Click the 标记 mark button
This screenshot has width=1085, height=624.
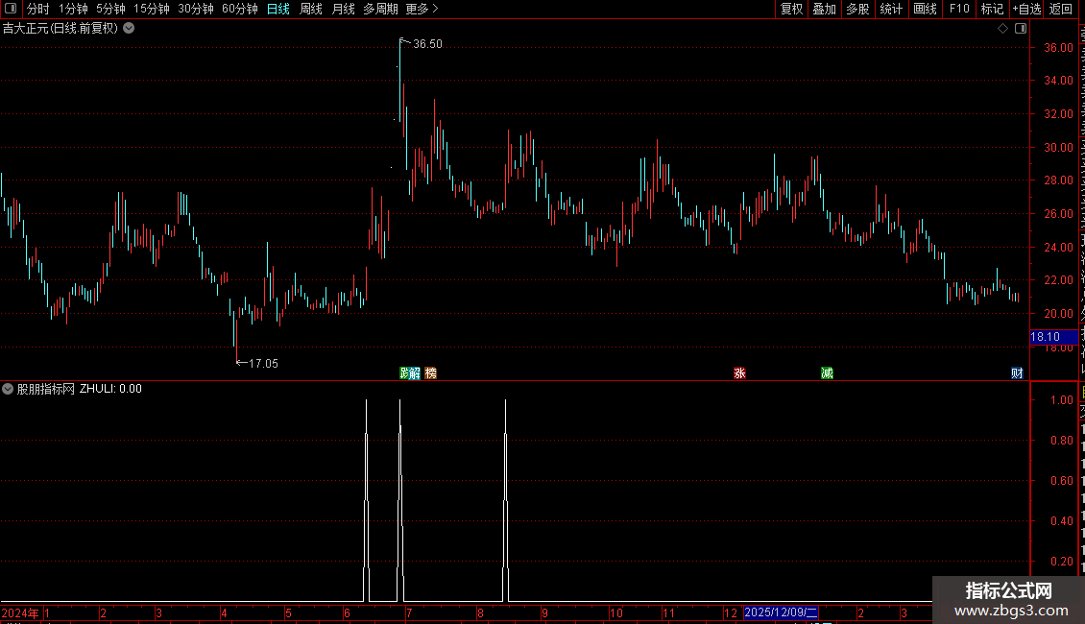click(992, 9)
